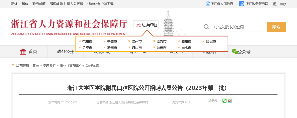Image resolution: width=297 pixels, height=118 pixels.
Task: Select 温州市 from channel list
Action: point(137,42)
